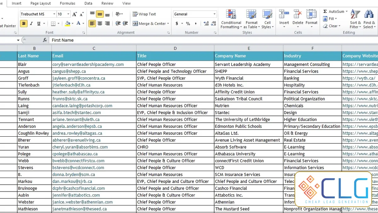The height and width of the screenshot is (213, 378).
Task: Select the Company Name header cell
Action: coord(249,56)
